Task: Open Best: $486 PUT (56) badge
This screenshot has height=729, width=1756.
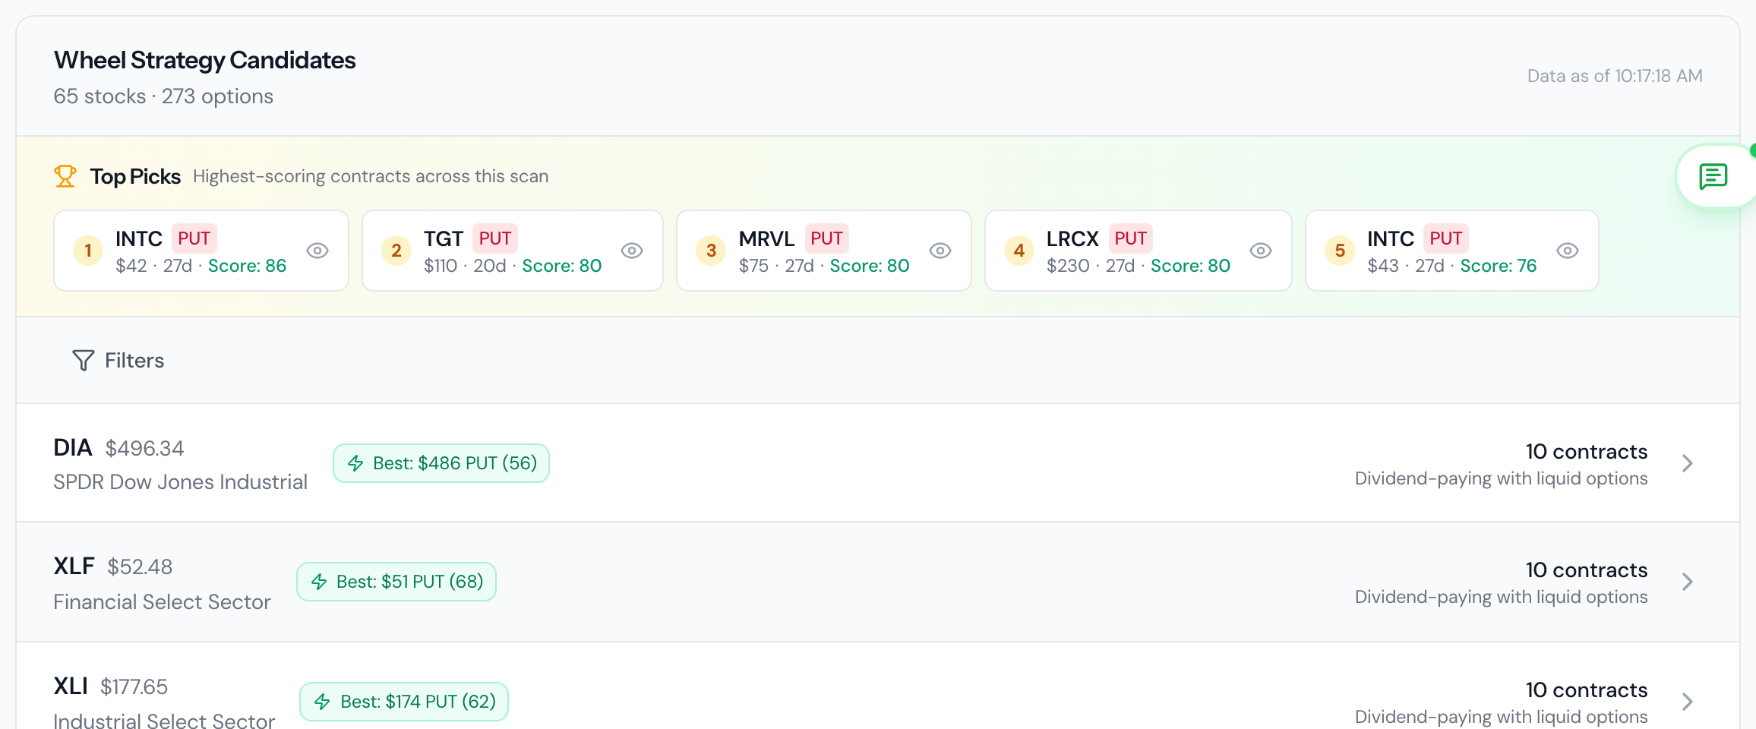Action: [x=441, y=463]
